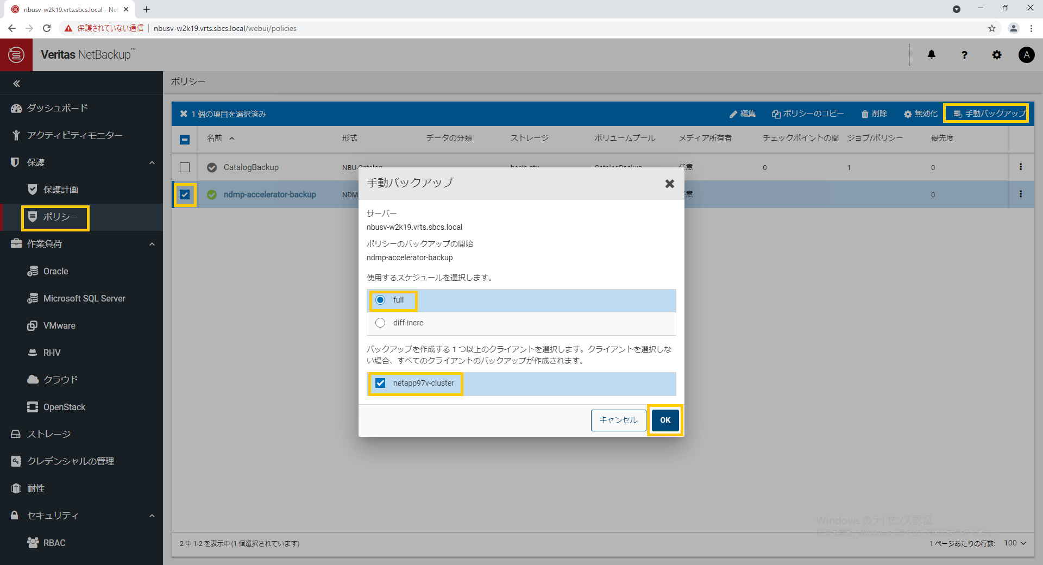Click the 形式 column header
The image size is (1043, 565).
[350, 138]
